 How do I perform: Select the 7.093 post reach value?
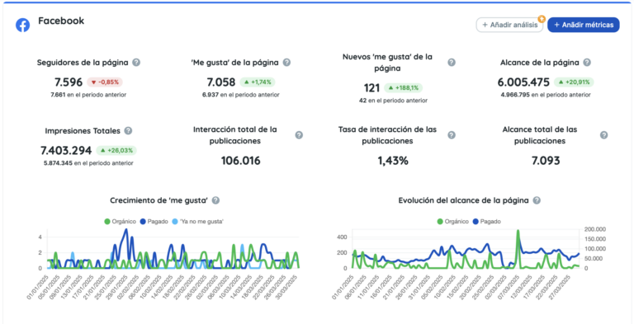click(546, 161)
